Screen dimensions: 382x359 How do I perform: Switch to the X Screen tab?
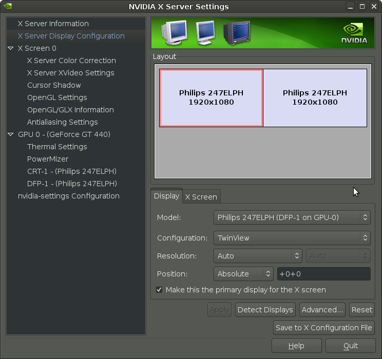click(x=201, y=196)
